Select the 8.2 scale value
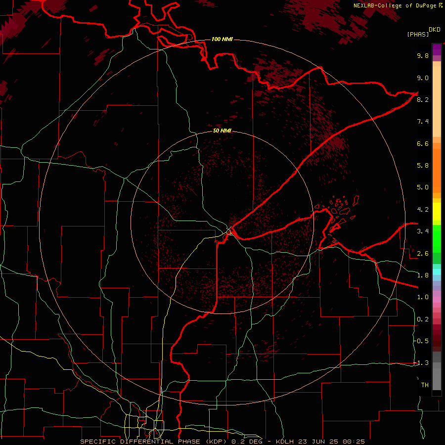The image size is (445, 445). point(423,99)
